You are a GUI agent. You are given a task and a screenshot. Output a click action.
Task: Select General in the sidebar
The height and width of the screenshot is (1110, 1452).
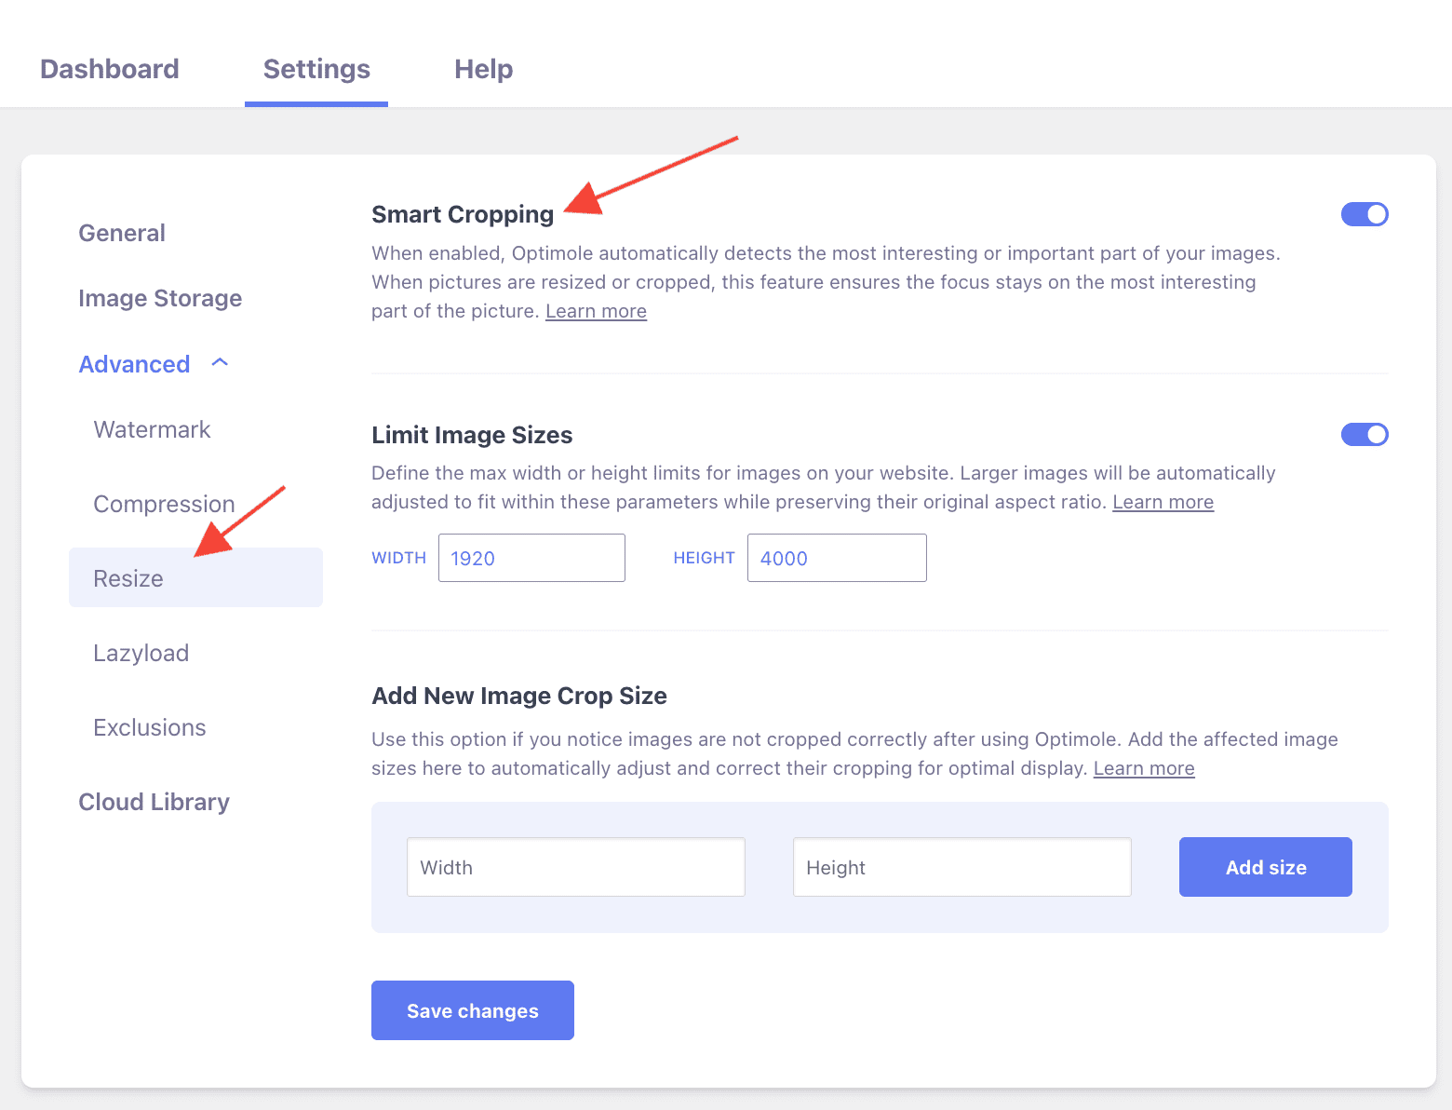tap(122, 233)
